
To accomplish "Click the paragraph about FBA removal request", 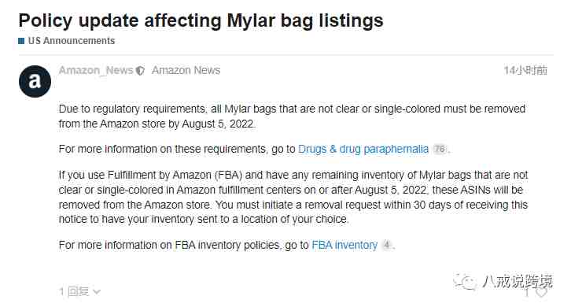I will pyautogui.click(x=293, y=198).
